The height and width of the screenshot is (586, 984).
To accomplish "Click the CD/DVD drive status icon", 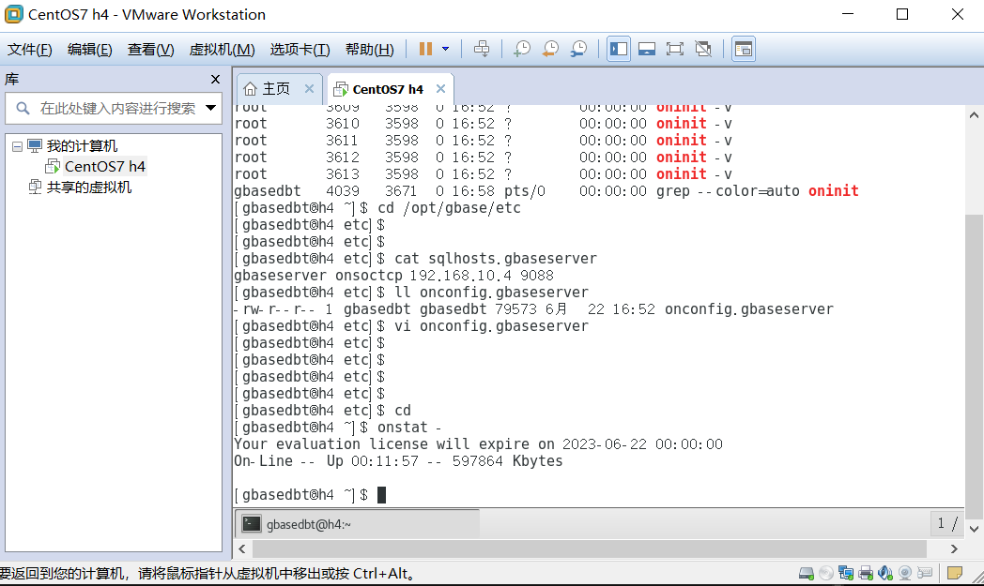I will click(x=826, y=573).
